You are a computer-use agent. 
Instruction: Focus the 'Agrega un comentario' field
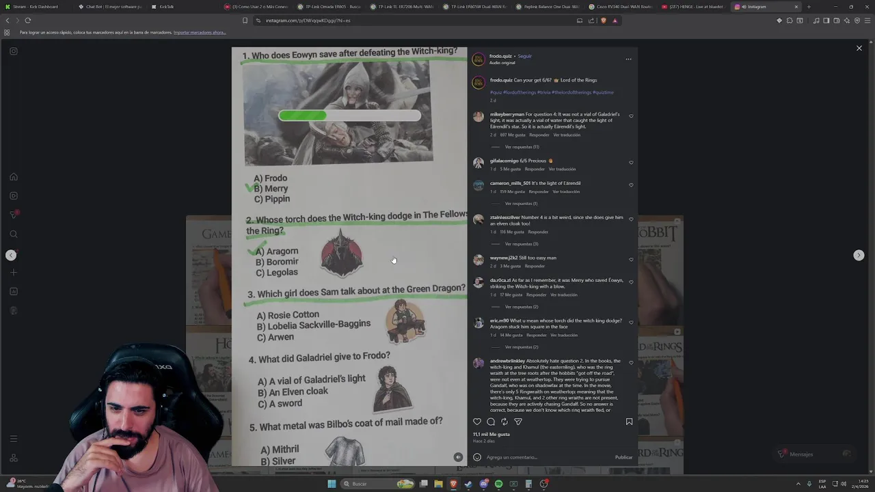[547, 457]
